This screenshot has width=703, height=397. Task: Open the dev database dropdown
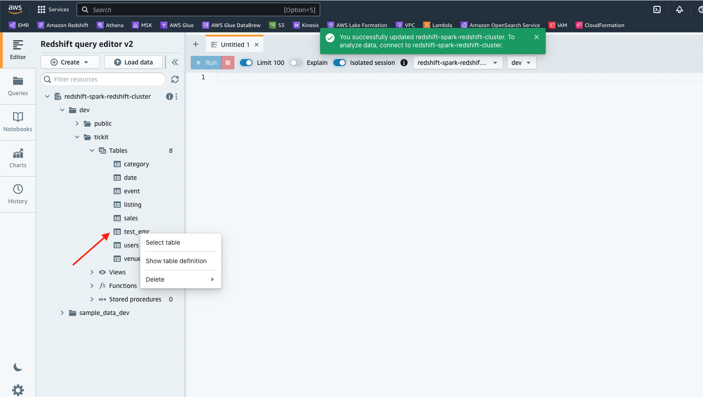tap(522, 63)
